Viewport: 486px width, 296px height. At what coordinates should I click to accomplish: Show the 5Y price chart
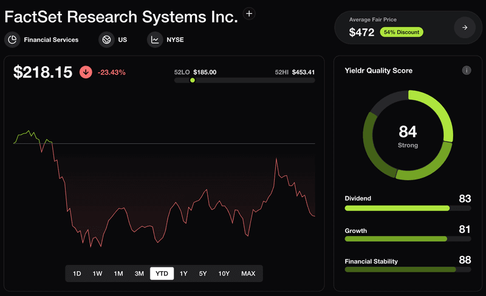(x=203, y=274)
